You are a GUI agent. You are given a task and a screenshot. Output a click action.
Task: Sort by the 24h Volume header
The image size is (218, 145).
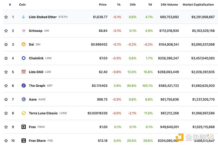click(169, 5)
